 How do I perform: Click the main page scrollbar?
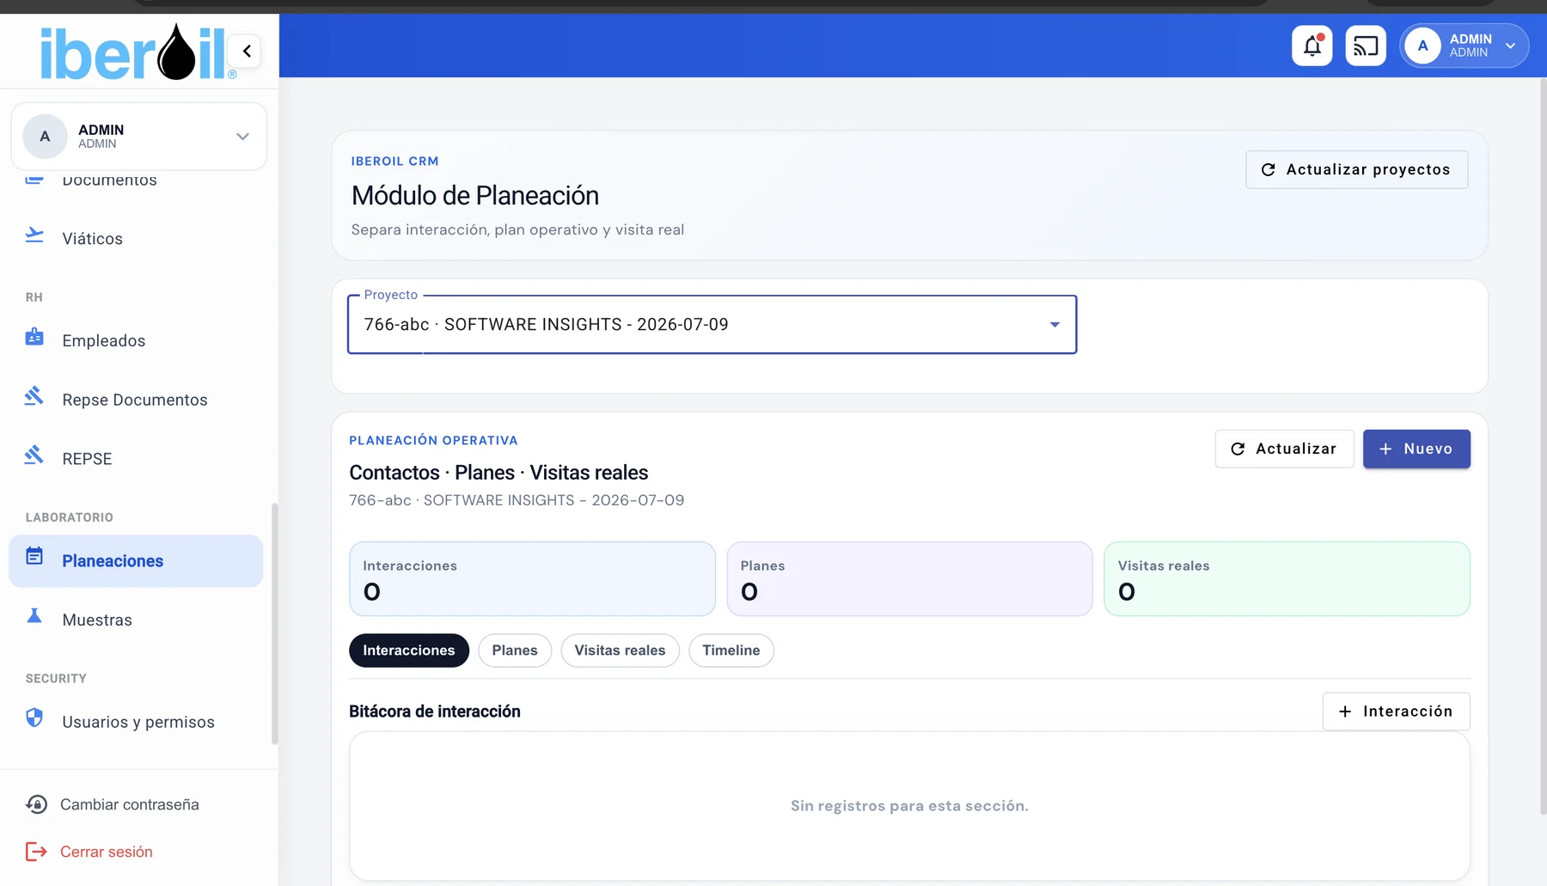(1543, 447)
